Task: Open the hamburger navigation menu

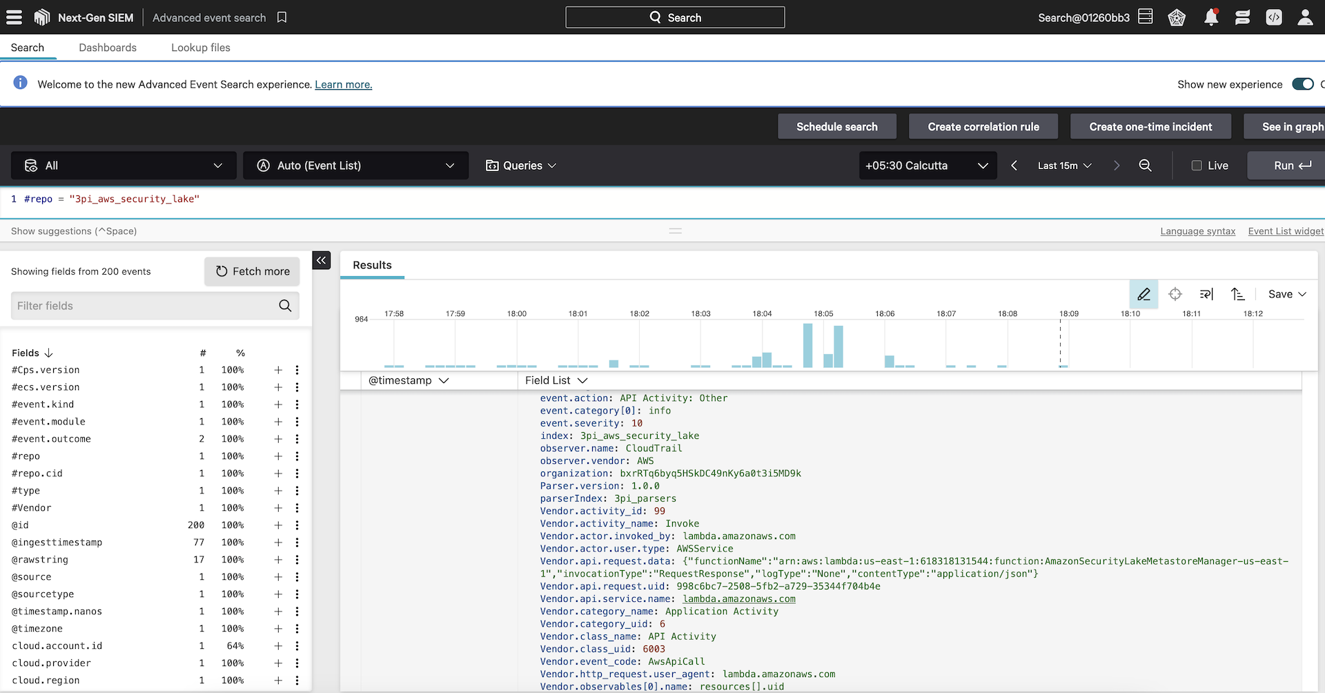Action: 14,17
